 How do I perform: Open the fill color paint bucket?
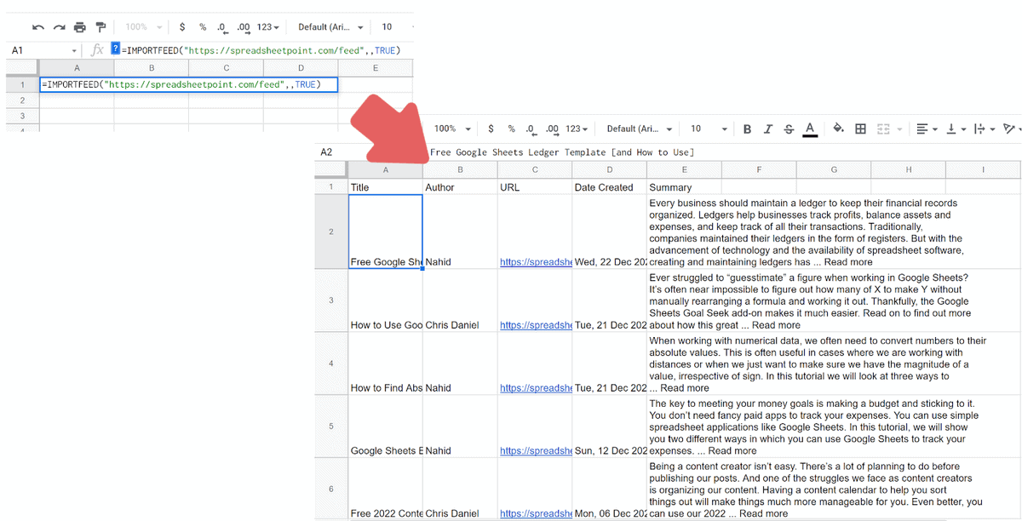tap(838, 129)
